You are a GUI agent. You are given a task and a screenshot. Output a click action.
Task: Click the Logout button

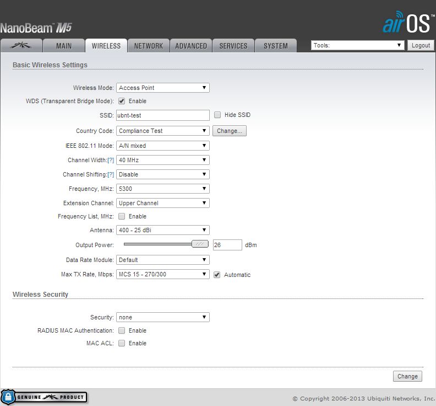(421, 45)
